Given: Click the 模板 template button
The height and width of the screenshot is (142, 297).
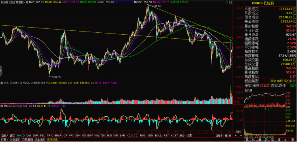Looking at the screenshot, I should 228,136.
